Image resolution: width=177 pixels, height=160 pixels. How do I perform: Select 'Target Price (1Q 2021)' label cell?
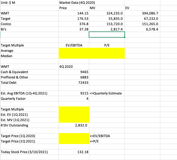click(x=29, y=141)
